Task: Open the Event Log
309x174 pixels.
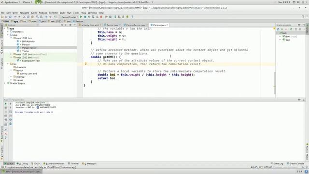Action: click(277, 163)
